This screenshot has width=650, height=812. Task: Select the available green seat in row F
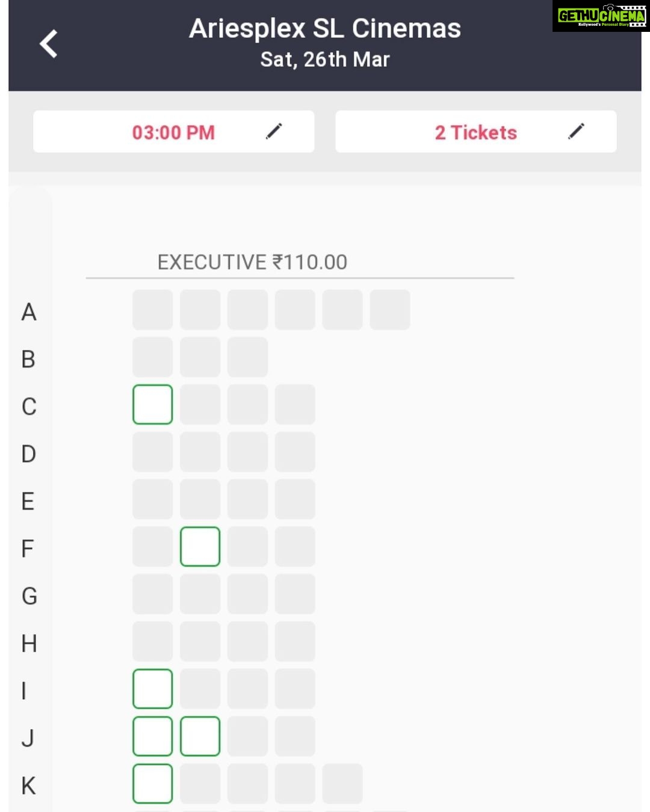(x=200, y=546)
